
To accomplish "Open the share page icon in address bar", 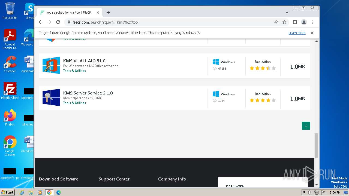I will 276,22.
